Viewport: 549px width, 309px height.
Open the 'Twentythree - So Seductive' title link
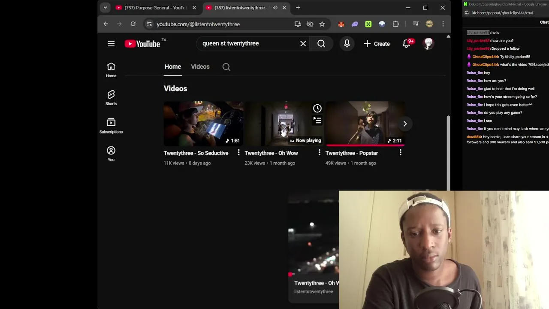[x=196, y=153]
